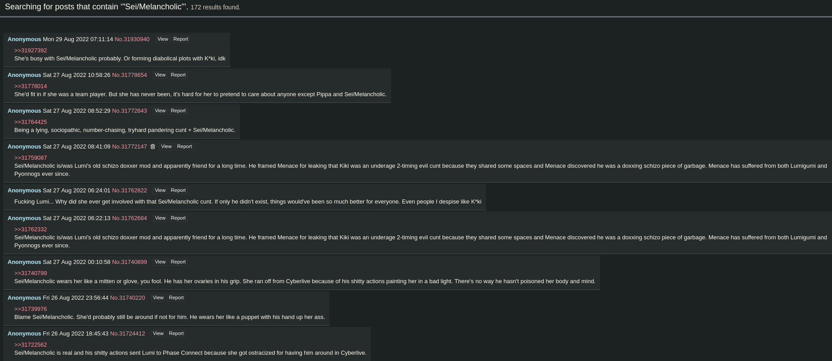Screen dimensions: 832x361
Task: Click post number No.31778654
Action: point(129,75)
